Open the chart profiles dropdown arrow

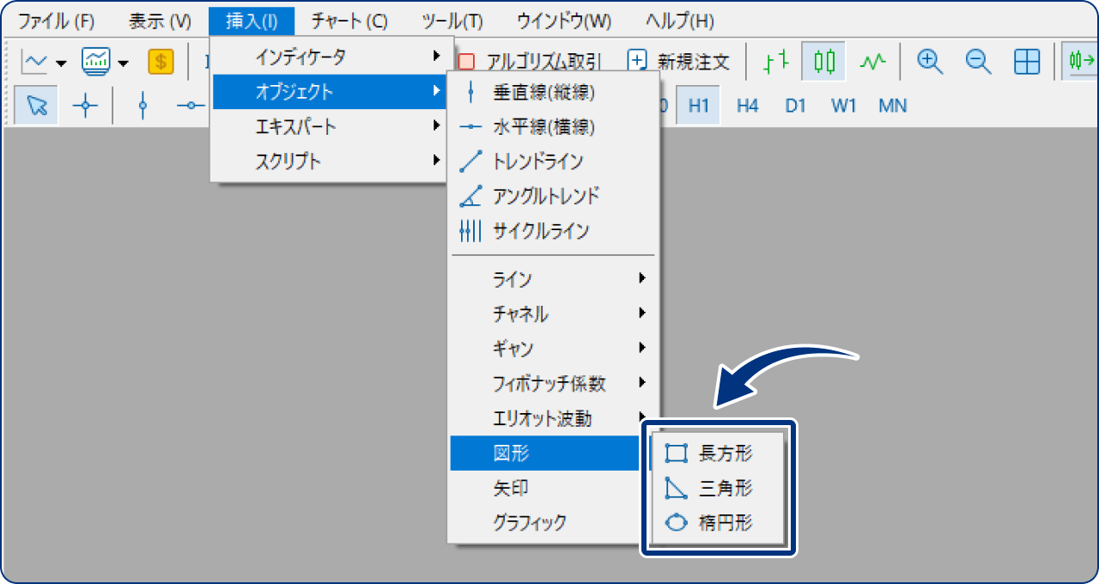[x=123, y=64]
